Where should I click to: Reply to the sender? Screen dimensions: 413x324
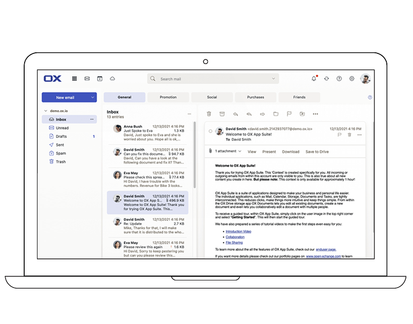click(235, 114)
